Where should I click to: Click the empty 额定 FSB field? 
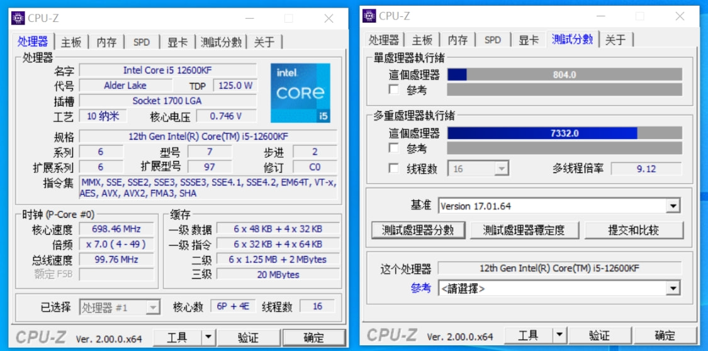[116, 274]
